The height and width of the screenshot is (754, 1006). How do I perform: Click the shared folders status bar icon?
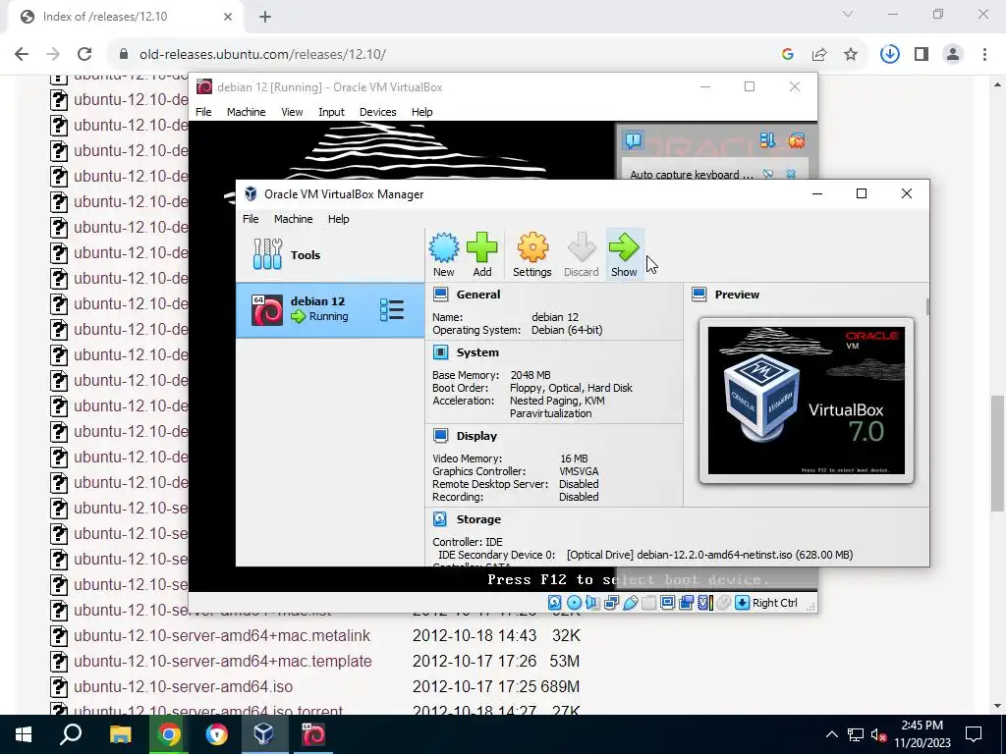[x=648, y=603]
